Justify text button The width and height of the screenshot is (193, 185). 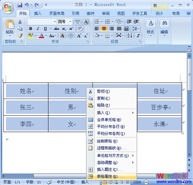[119, 29]
